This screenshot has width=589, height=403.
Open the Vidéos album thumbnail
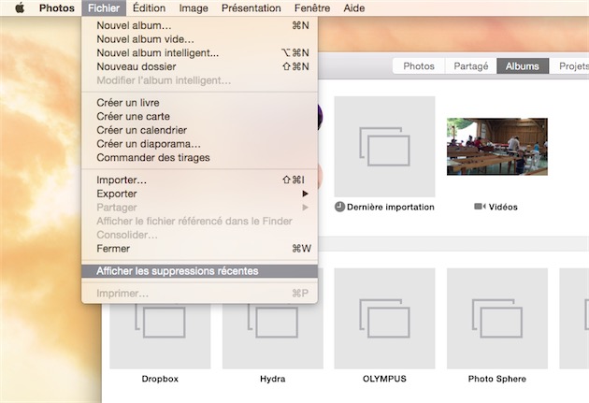click(497, 147)
